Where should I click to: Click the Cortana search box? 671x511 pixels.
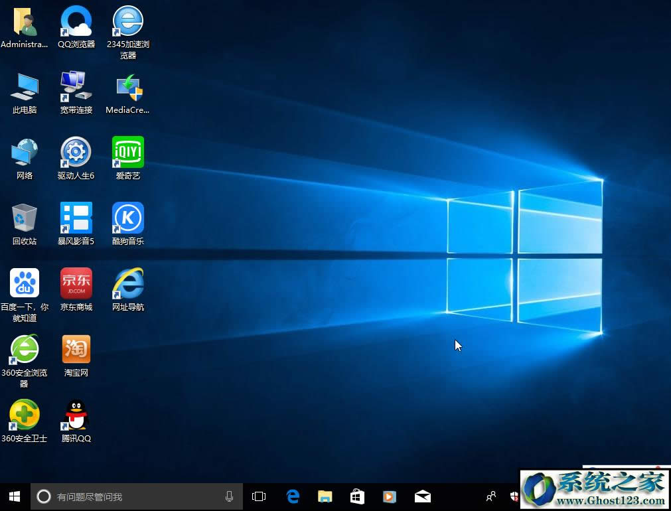pyautogui.click(x=133, y=496)
